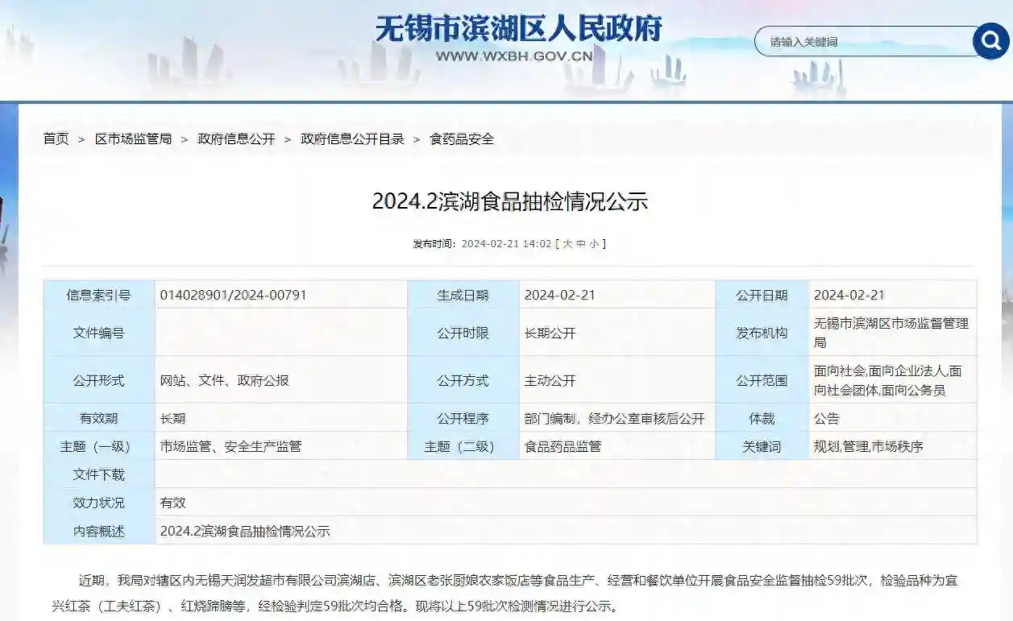Click the 信息索引号 label cell
Viewport: 1013px width, 621px height.
tap(99, 295)
